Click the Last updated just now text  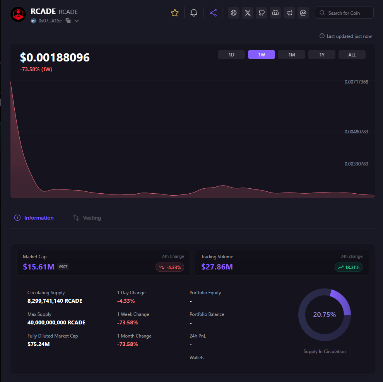349,36
